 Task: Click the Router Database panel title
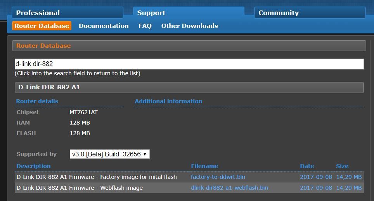tap(43, 45)
